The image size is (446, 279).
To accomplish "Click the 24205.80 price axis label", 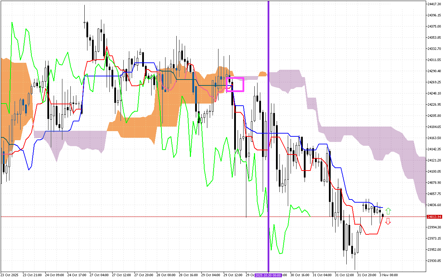I will 434,116.
